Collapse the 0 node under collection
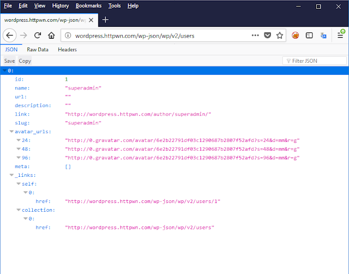This screenshot has width=349, height=274. click(26, 219)
